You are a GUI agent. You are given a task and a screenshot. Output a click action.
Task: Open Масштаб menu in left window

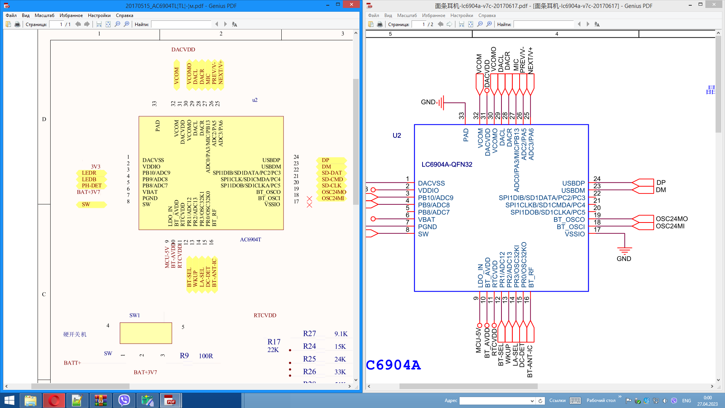(x=45, y=15)
